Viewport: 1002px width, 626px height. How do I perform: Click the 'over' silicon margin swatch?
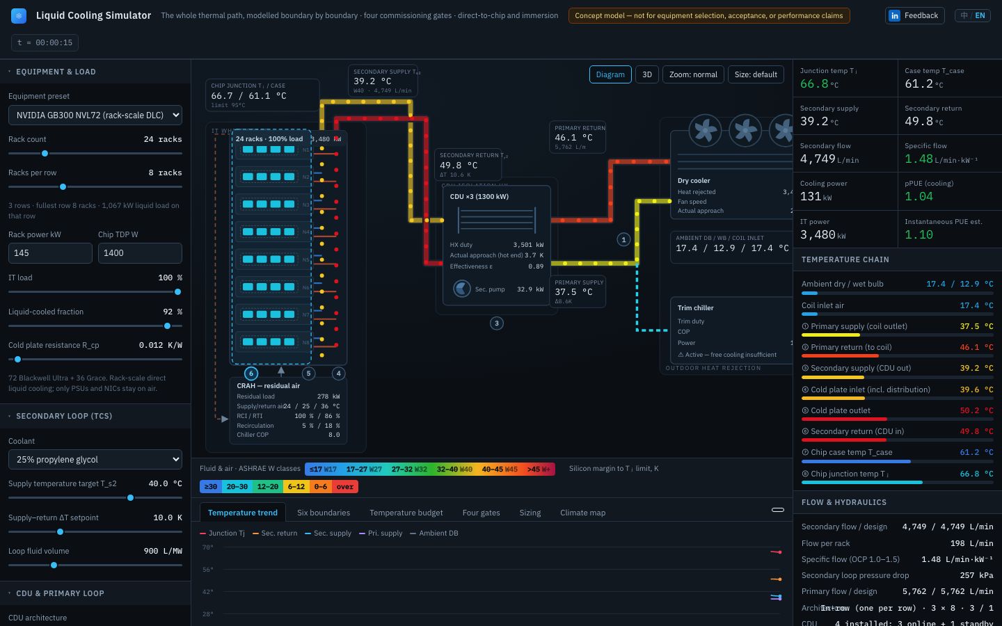point(345,487)
